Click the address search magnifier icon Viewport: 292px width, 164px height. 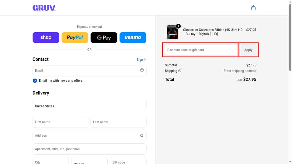142,136
